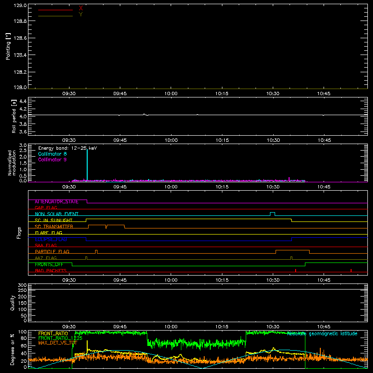Click the first BAD_PACKETS red tick mark

point(296,270)
